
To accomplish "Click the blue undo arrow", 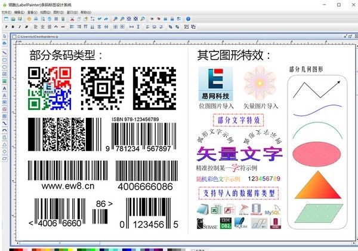I will [99, 19].
